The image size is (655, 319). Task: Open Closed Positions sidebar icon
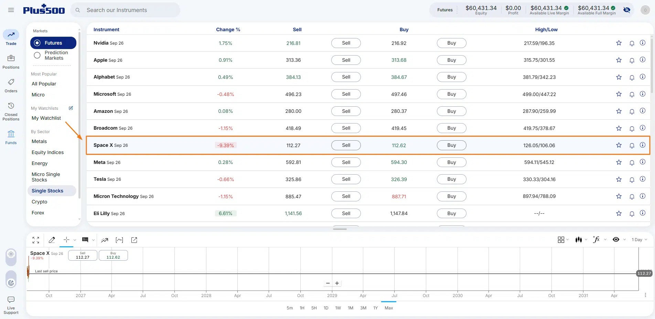pos(11,111)
